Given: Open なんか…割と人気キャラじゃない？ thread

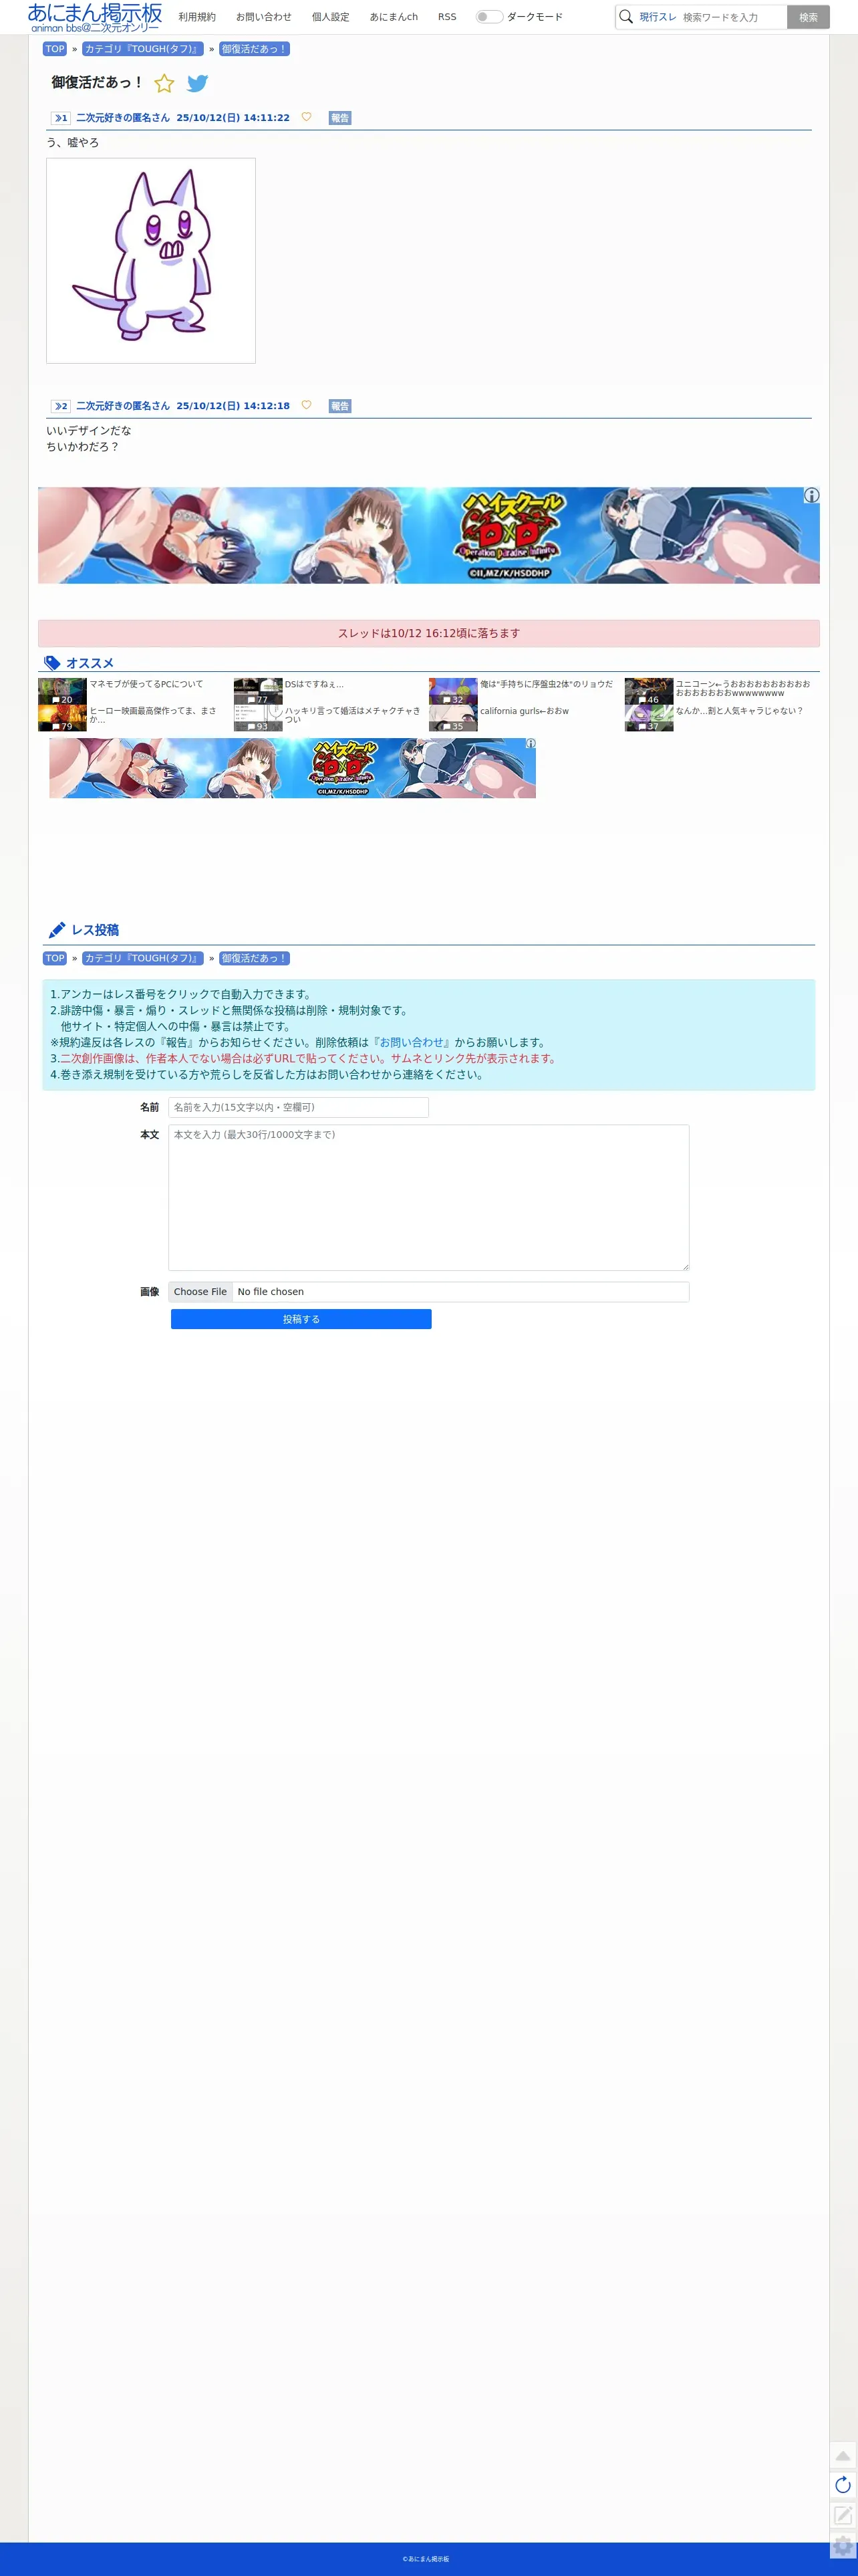Looking at the screenshot, I should pyautogui.click(x=739, y=711).
